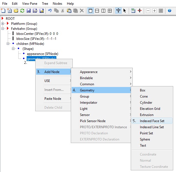The width and height of the screenshot is (176, 172).
Task: Select the arrow pointer tool
Action: click(x=125, y=11)
